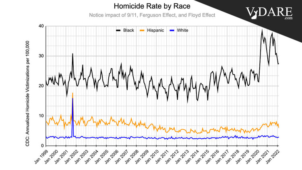Click the y-axis value 20
The height and width of the screenshot is (170, 302).
click(x=41, y=86)
